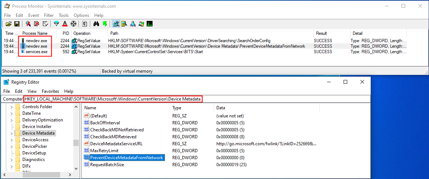
Task: Click the Find binoculars icon
Action: point(96,24)
